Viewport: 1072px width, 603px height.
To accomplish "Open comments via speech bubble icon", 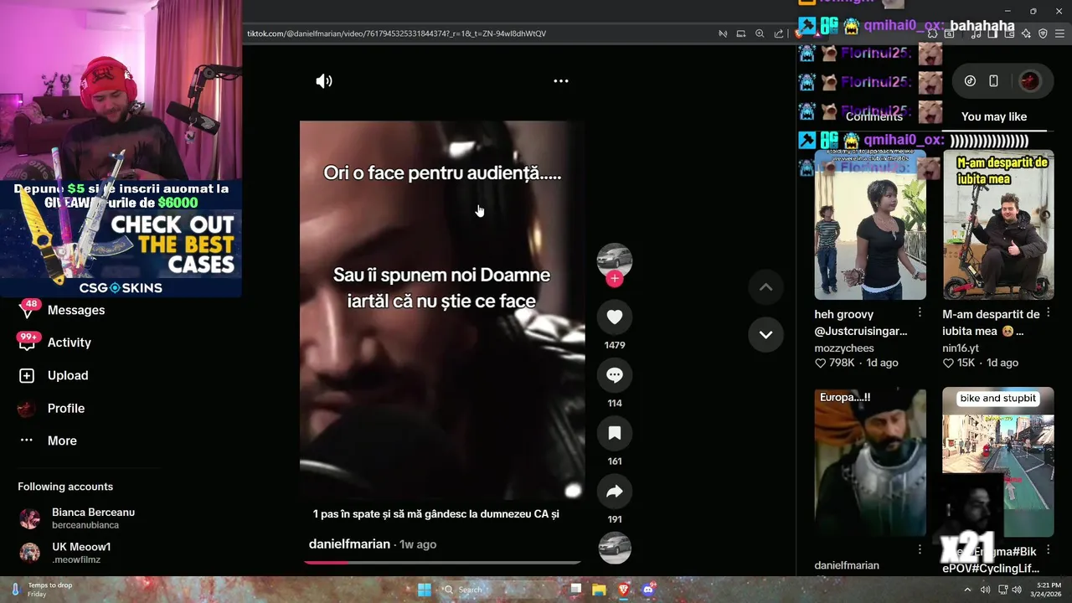I will [615, 375].
